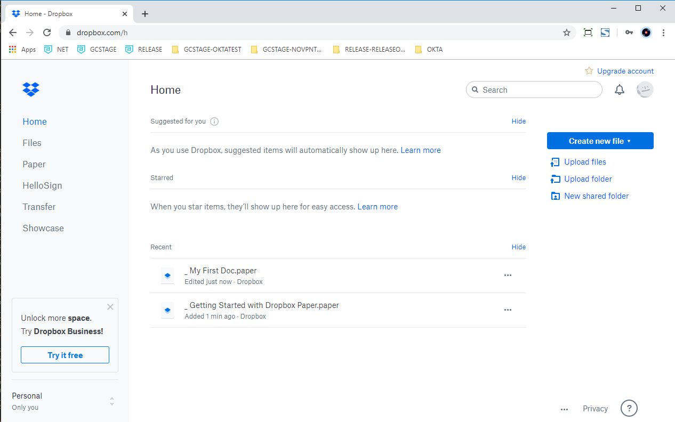Open the help question mark button
Viewport: 675px width, 422px height.
coord(629,409)
